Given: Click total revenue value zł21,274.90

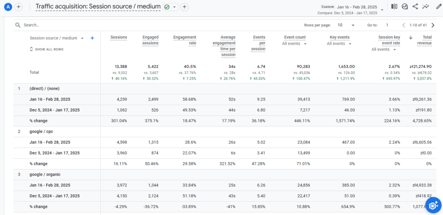Looking at the screenshot, I should pos(421,67).
